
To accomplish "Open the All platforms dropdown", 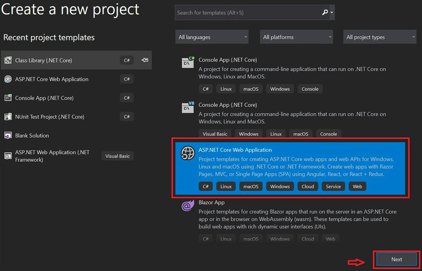I will click(296, 37).
